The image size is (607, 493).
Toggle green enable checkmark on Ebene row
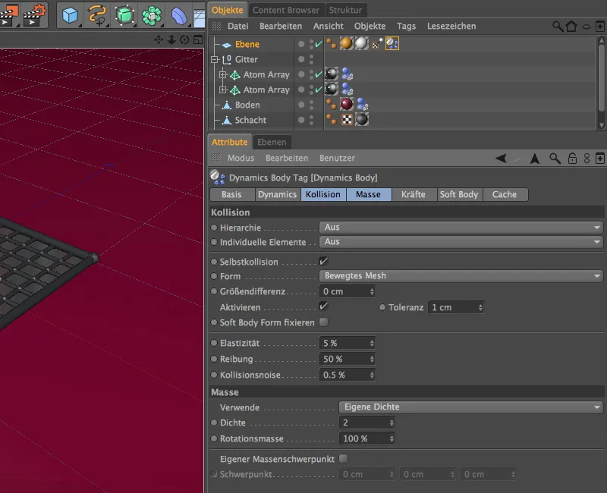click(318, 44)
